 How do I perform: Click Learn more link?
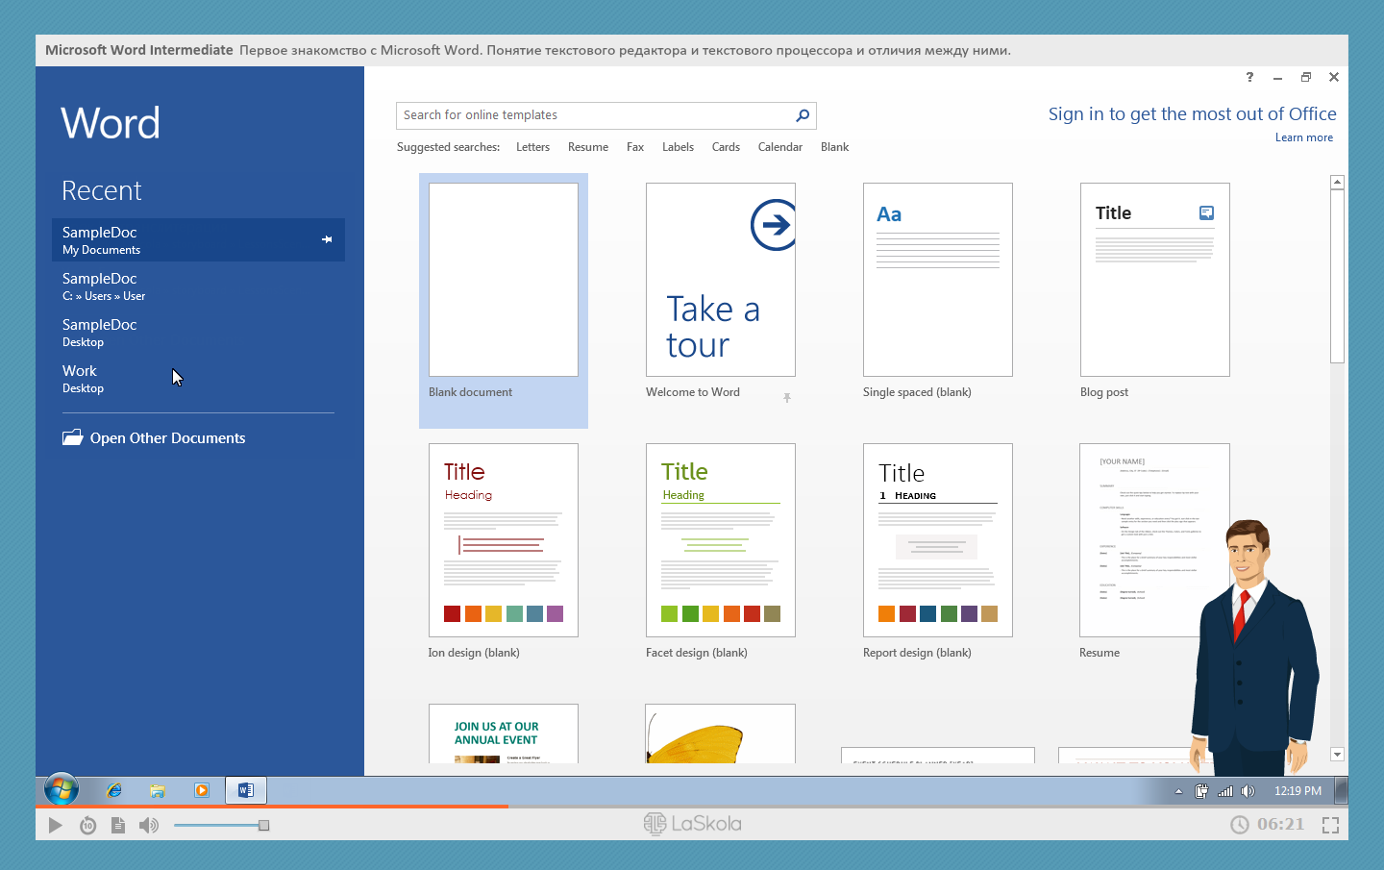(1303, 137)
